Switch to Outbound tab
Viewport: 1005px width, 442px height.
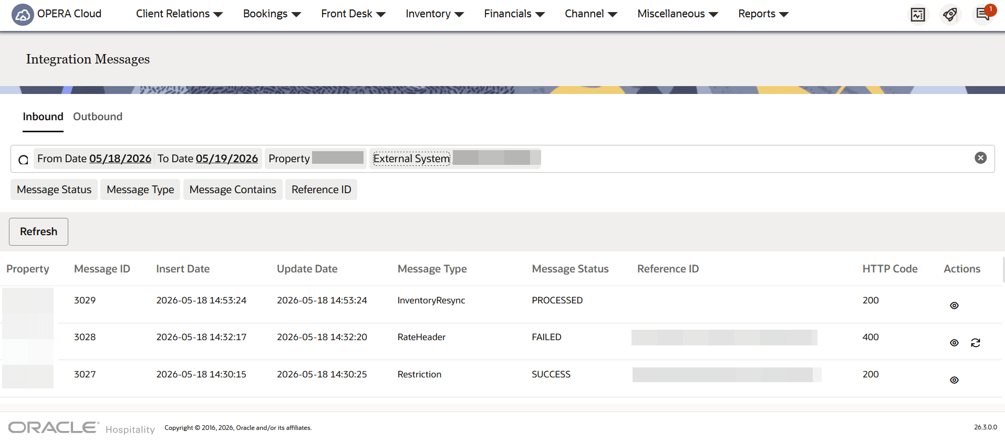[98, 117]
